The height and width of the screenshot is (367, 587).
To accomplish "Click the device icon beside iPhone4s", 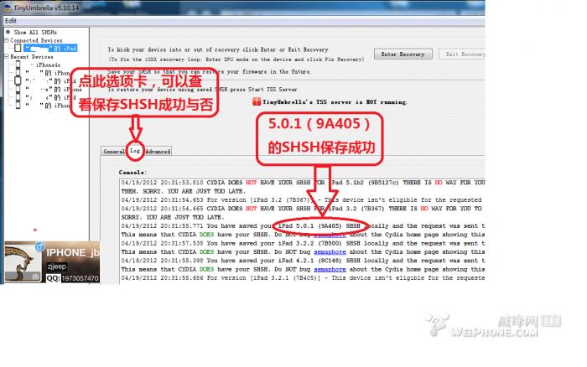I will click(x=18, y=65).
